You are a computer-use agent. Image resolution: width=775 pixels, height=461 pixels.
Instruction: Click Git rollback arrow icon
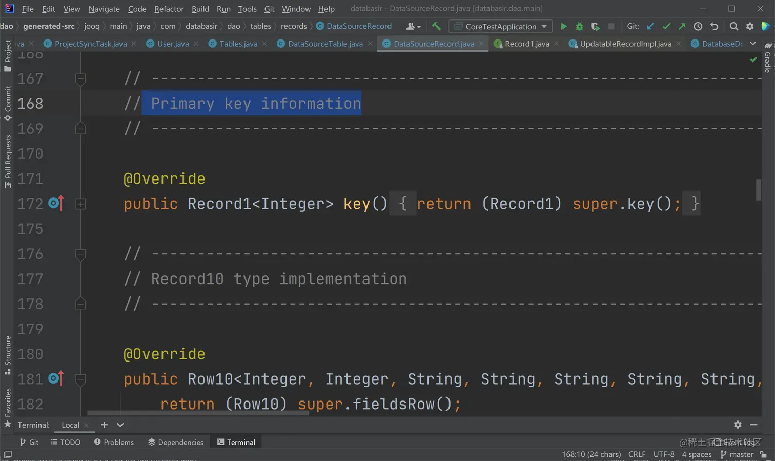pyautogui.click(x=714, y=26)
